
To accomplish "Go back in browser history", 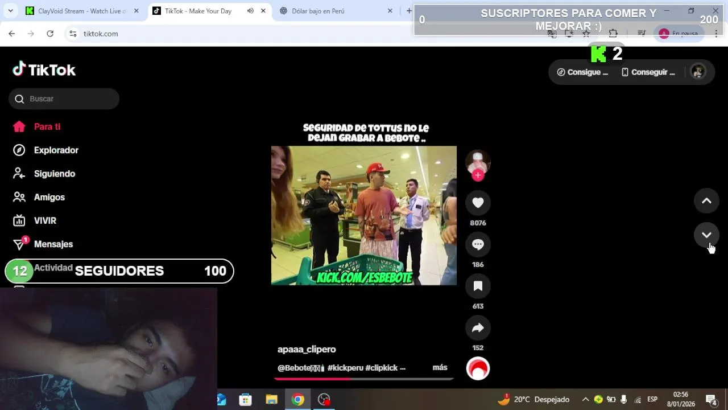I will coord(12,34).
